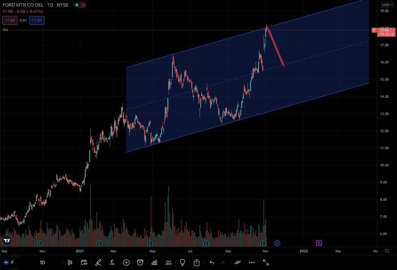
Task: Open the trading panel wave icon
Action: pos(237,263)
